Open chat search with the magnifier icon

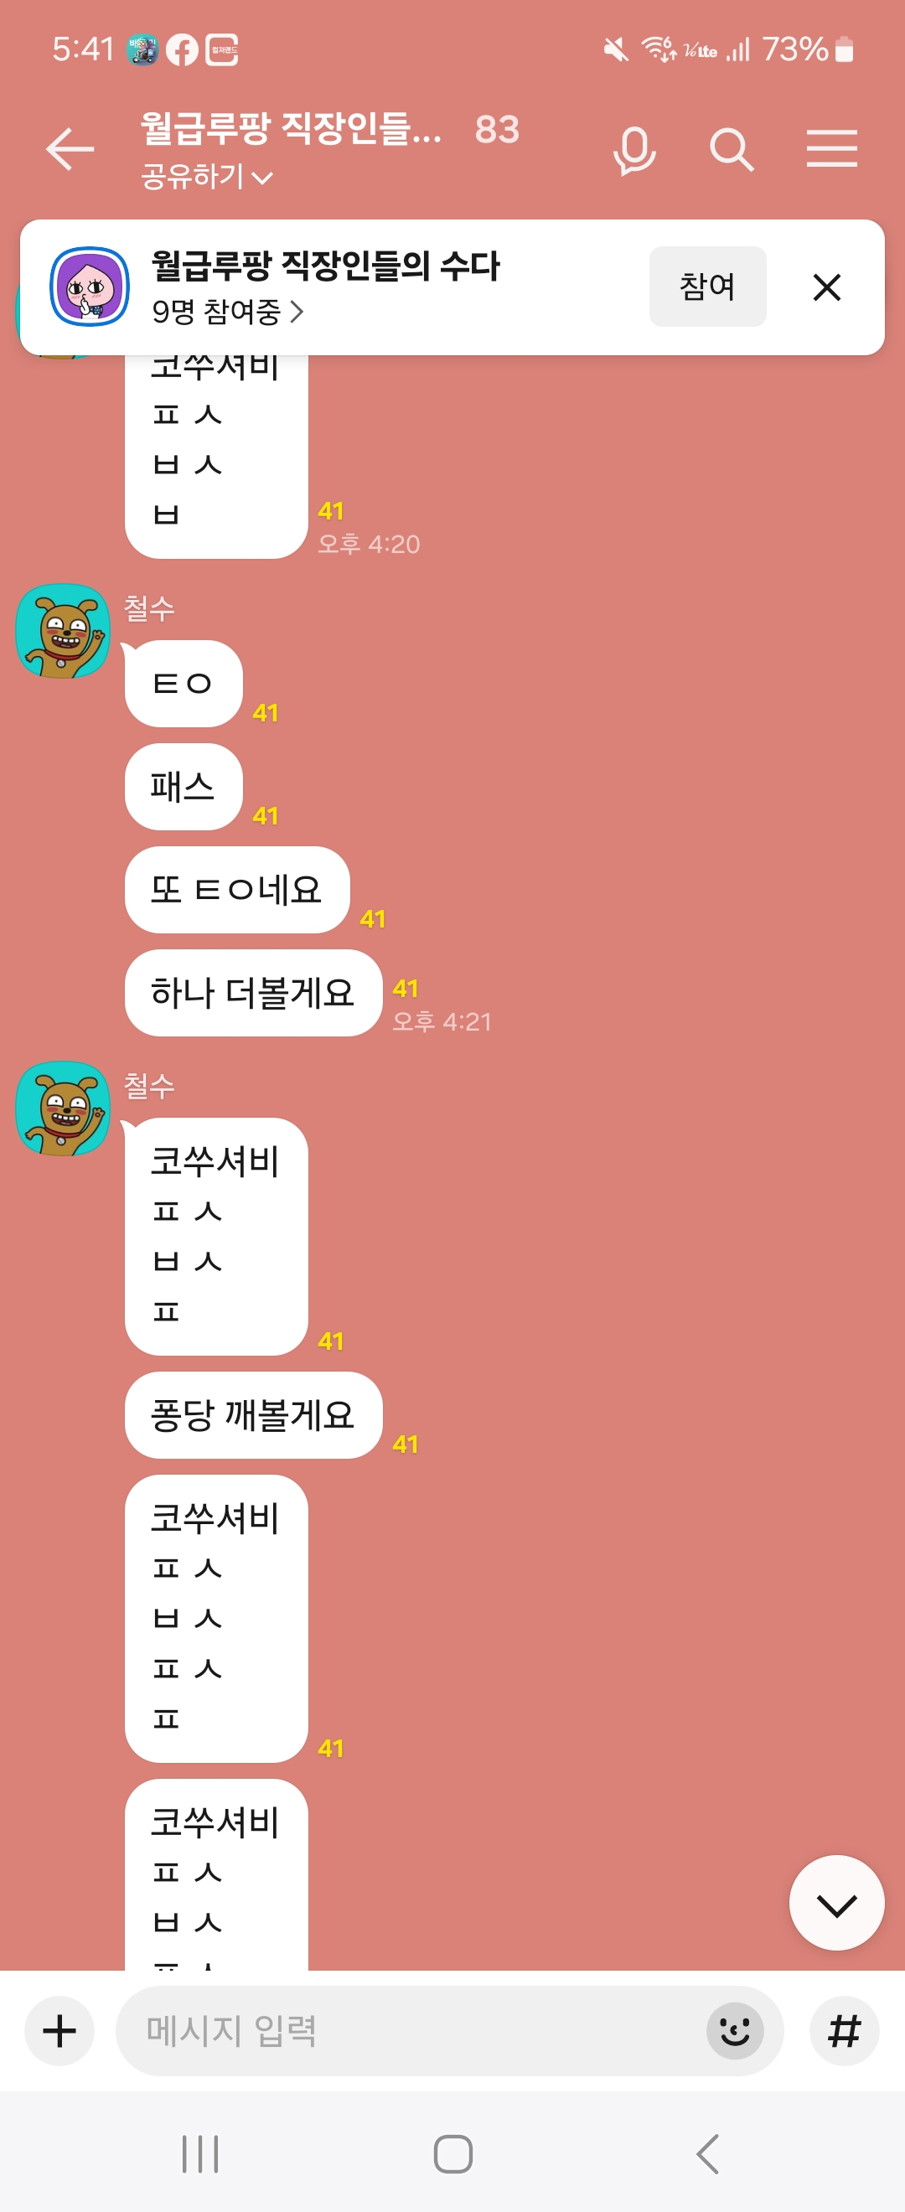tap(732, 150)
